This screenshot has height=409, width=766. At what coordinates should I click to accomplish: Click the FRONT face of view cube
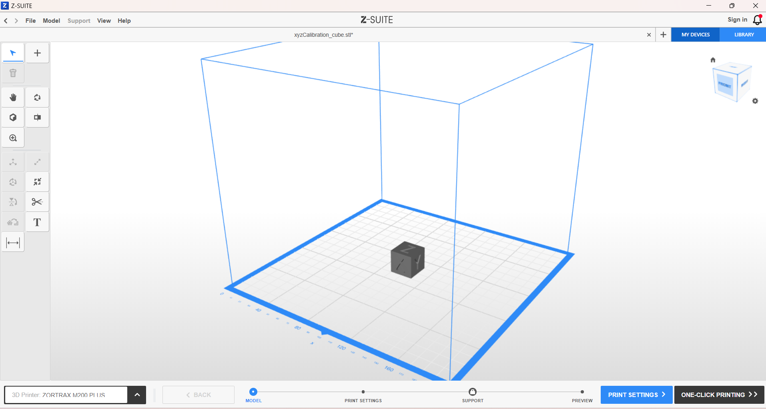click(x=725, y=86)
